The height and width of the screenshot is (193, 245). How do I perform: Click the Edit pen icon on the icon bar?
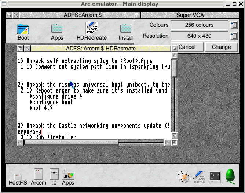pos(199,177)
